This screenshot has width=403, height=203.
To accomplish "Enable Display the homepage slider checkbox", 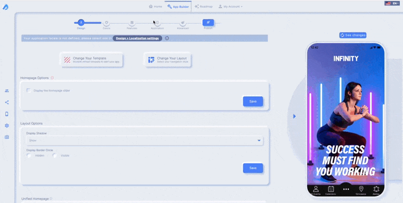I will click(x=29, y=90).
